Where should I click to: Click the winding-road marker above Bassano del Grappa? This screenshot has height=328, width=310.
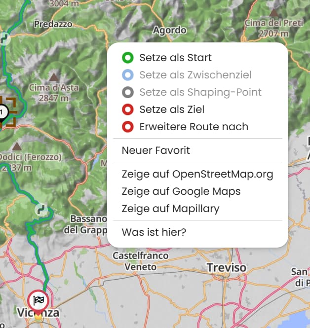(41, 210)
